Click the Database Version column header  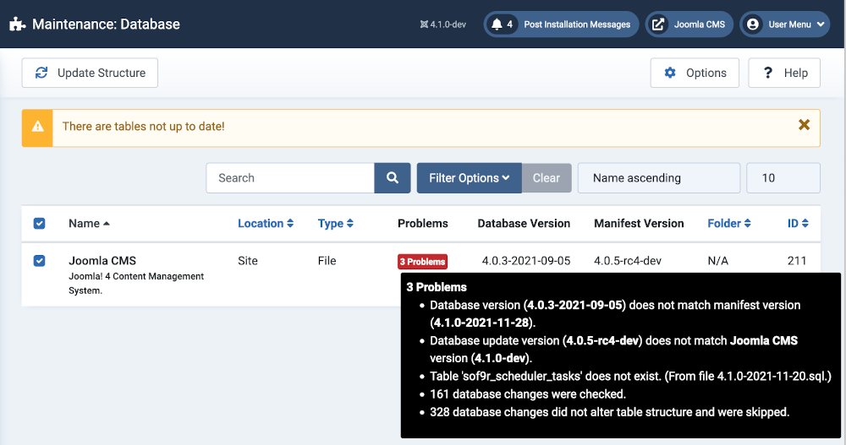point(524,224)
